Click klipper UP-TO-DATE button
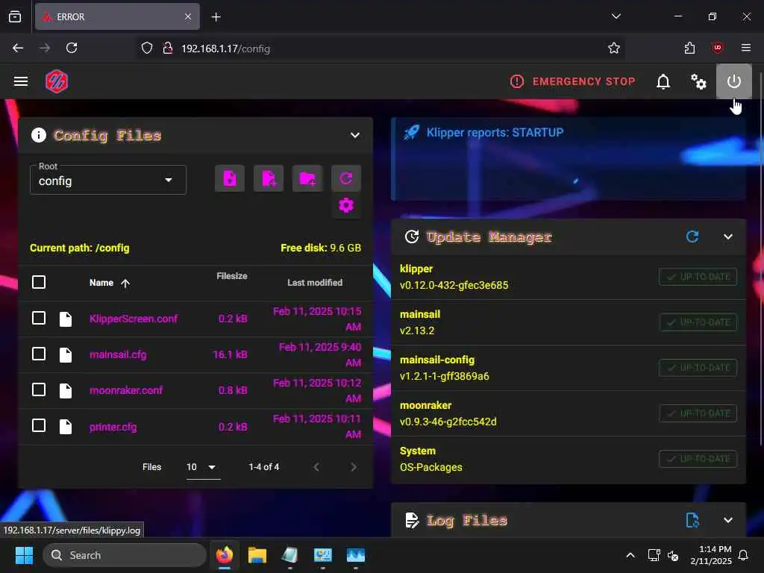The image size is (764, 573). 698,277
